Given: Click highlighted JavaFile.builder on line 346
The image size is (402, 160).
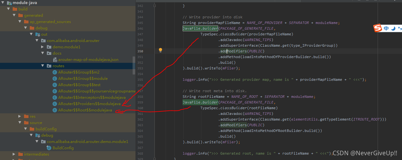Looking at the screenshot, I should pos(200,28).
